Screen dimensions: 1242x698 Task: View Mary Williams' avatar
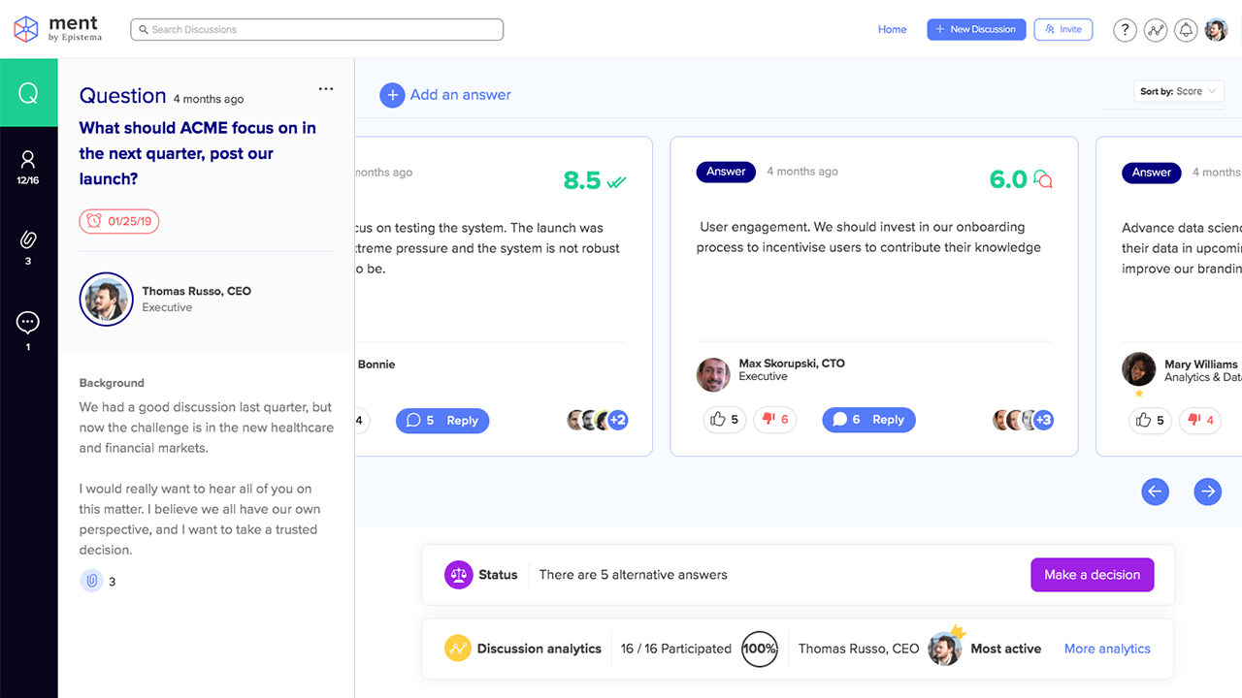pos(1138,369)
